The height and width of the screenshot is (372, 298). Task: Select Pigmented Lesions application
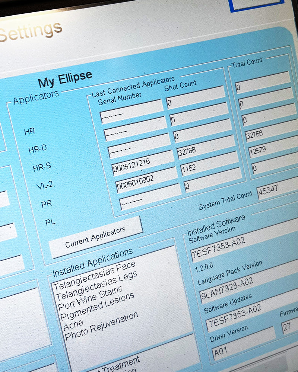(x=98, y=307)
